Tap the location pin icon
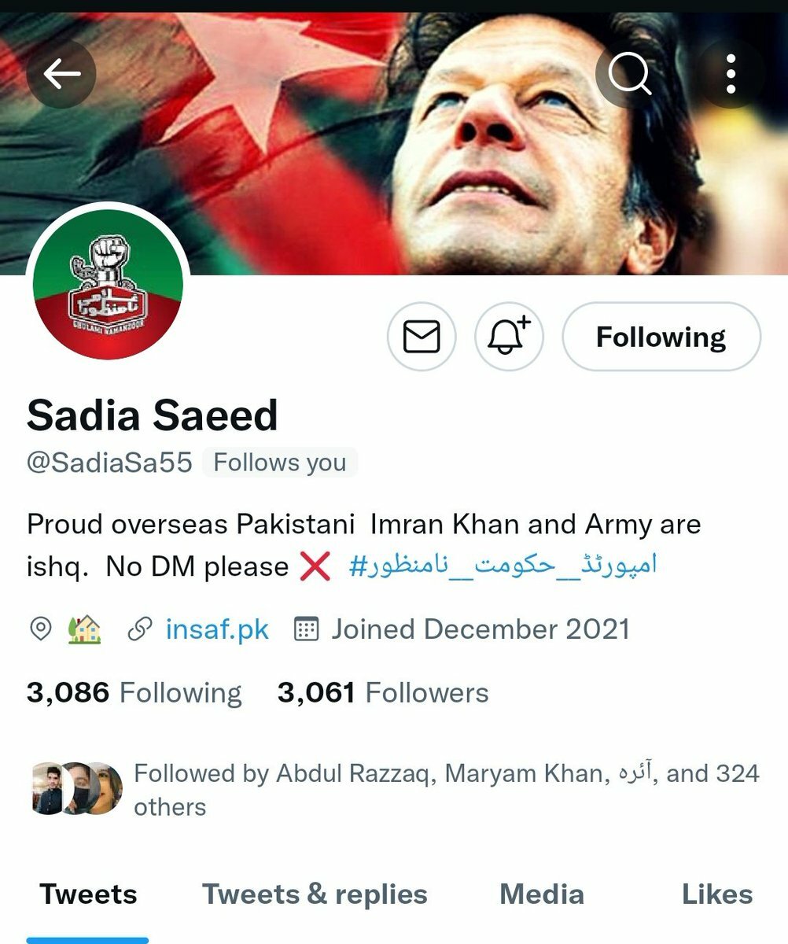Screen dimensions: 788x944 (40, 629)
